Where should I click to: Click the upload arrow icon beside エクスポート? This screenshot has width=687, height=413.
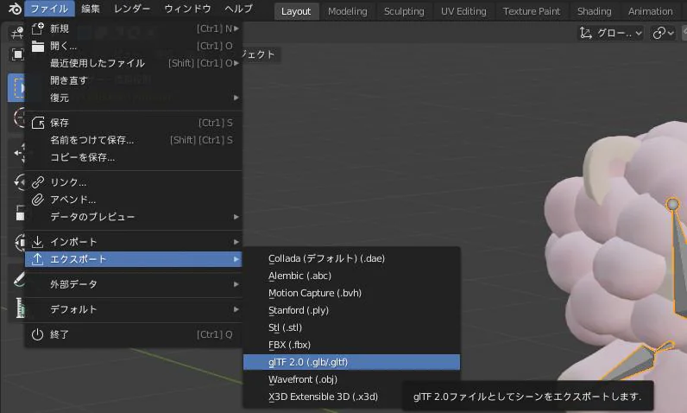tap(38, 259)
